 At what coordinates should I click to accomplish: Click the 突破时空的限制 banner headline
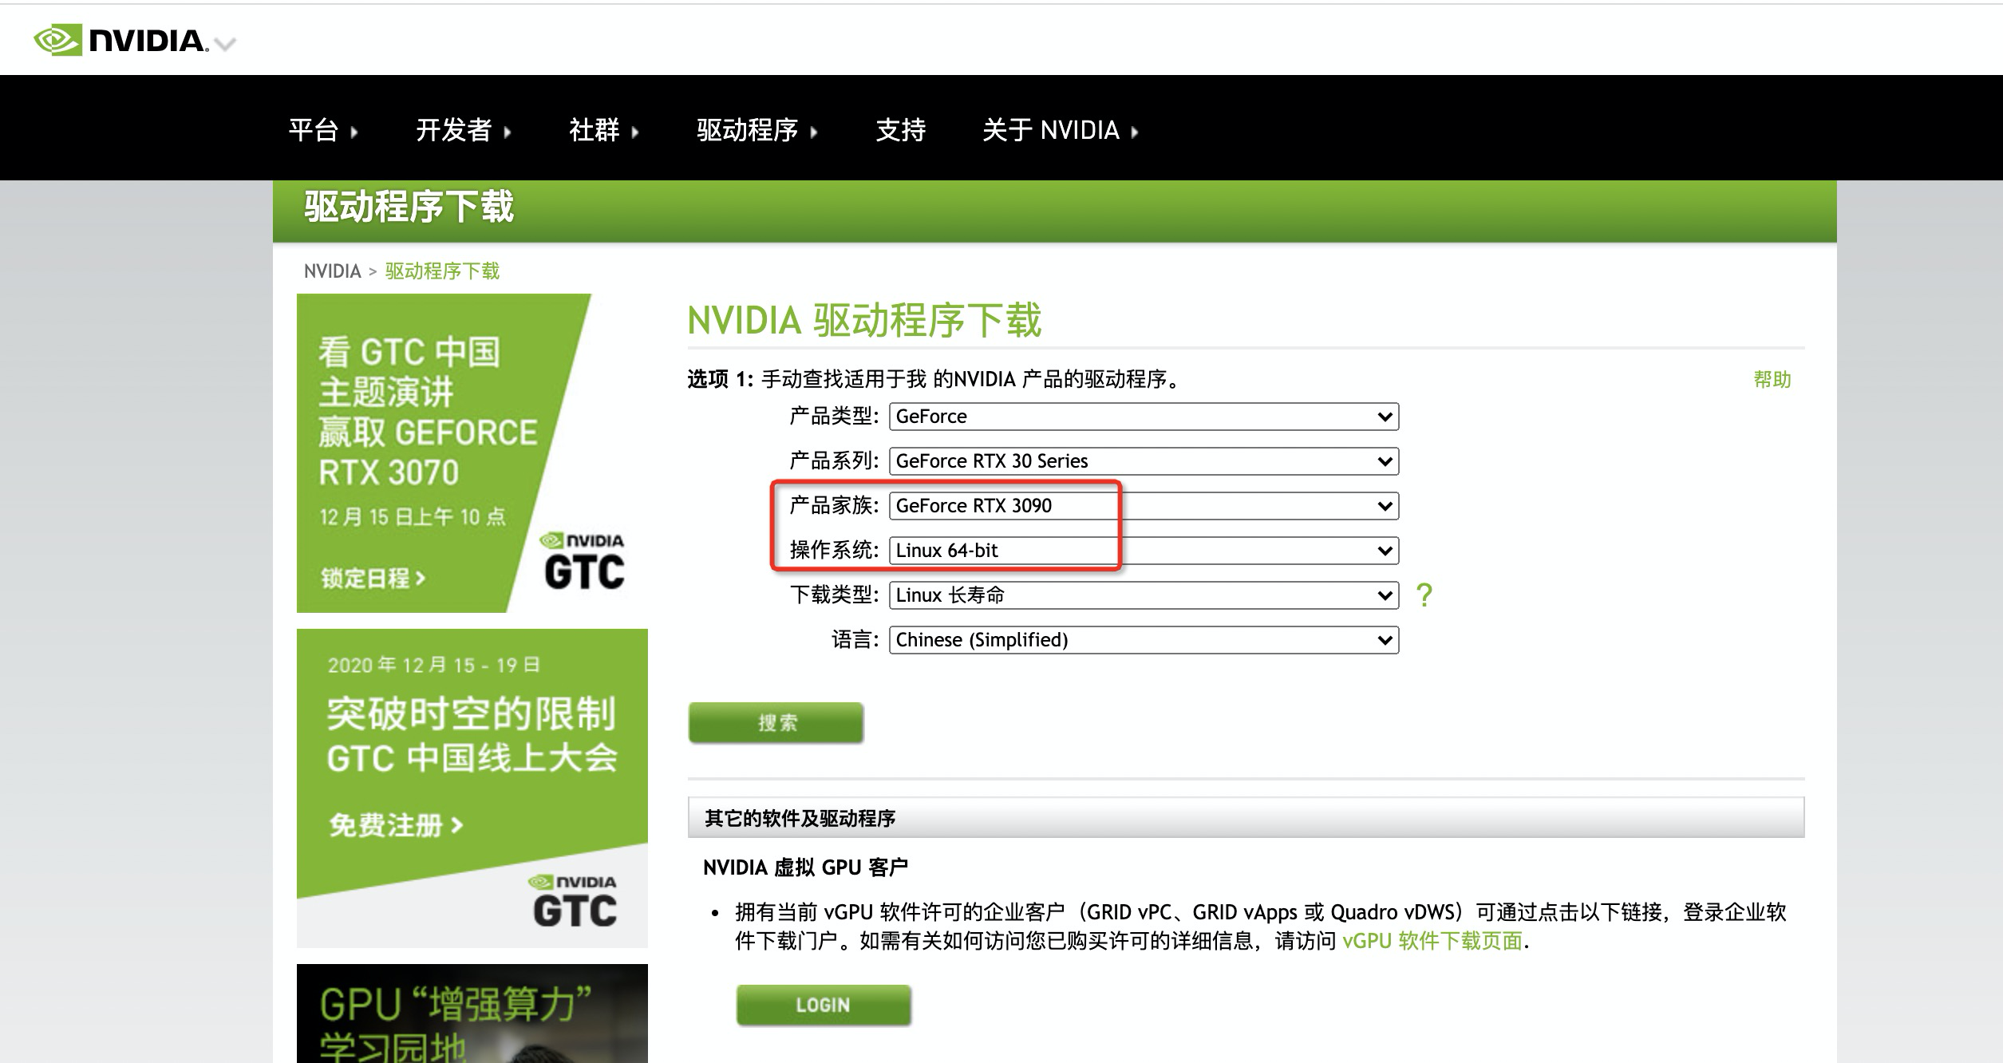[x=472, y=713]
